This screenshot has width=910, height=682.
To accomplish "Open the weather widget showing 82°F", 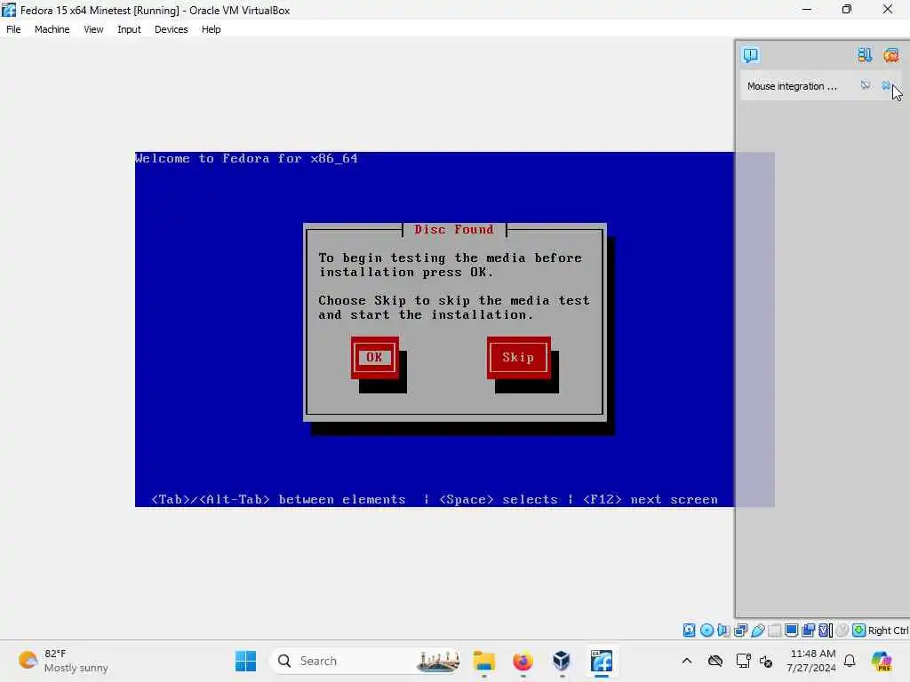I will [x=63, y=661].
